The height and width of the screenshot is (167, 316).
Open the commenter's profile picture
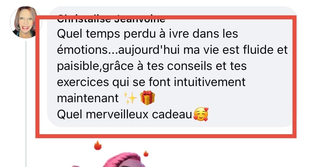[x=25, y=22]
